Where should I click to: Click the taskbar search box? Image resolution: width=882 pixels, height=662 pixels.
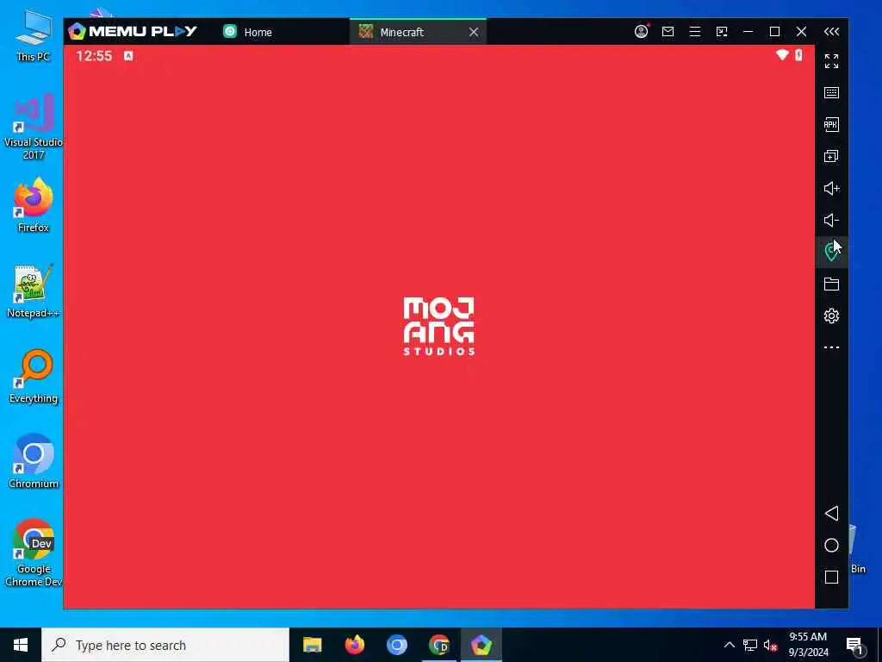pyautogui.click(x=165, y=645)
